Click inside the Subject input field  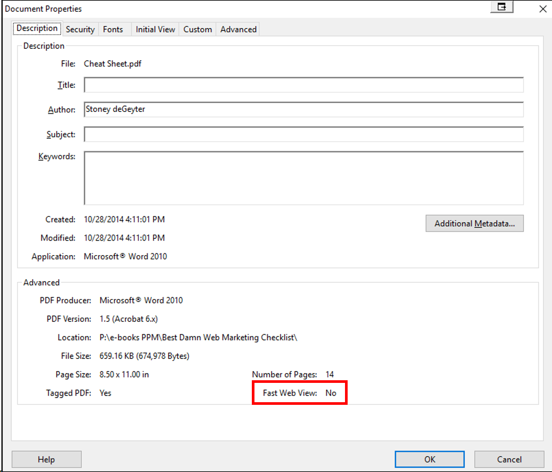(x=303, y=134)
